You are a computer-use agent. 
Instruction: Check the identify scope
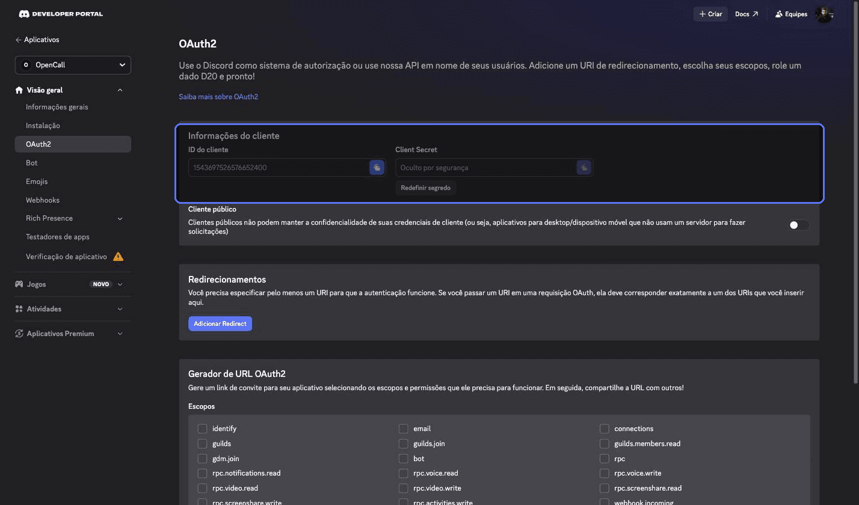[202, 429]
